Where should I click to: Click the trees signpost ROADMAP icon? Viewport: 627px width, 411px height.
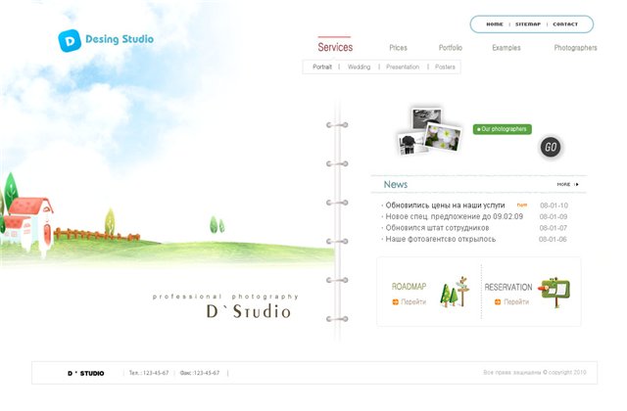(455, 292)
